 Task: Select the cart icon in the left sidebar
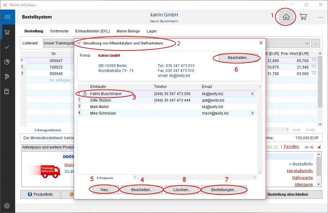(x=7, y=32)
